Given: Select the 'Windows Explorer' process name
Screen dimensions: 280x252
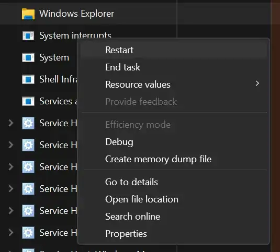Looking at the screenshot, I should [x=76, y=14].
